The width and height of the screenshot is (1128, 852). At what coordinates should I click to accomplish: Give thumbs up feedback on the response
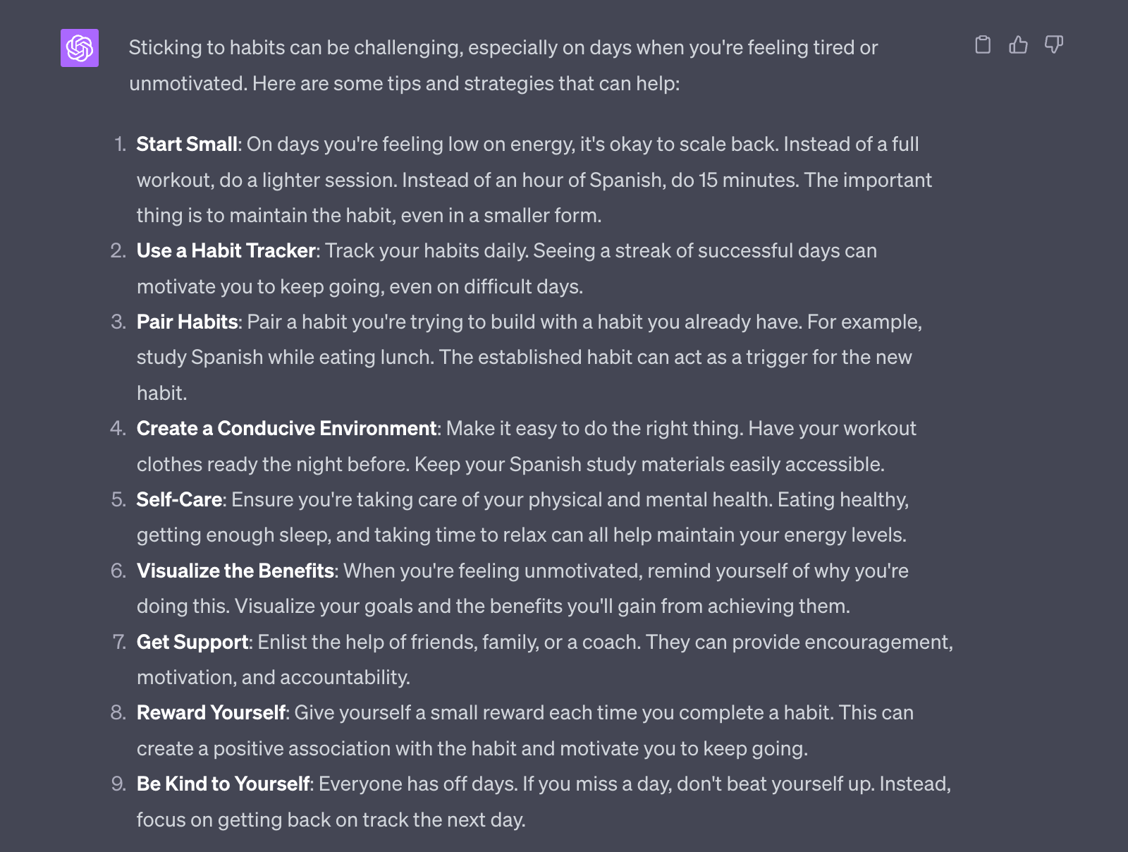1017,46
